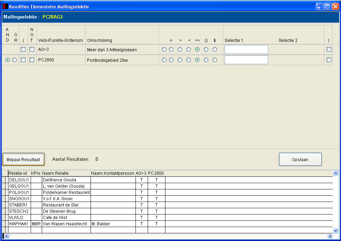The image size is (341, 241).
Task: Select the STABER1 cell
Action: pyautogui.click(x=20, y=205)
